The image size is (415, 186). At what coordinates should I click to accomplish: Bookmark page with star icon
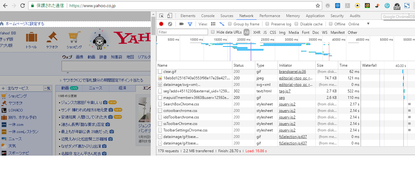[318, 6]
